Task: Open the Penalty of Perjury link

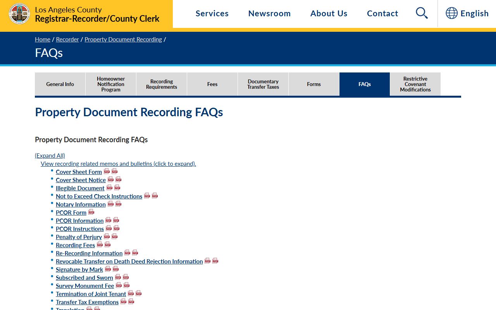Action: click(x=79, y=237)
